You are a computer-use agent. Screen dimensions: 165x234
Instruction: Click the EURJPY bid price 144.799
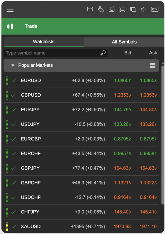pyautogui.click(x=123, y=110)
